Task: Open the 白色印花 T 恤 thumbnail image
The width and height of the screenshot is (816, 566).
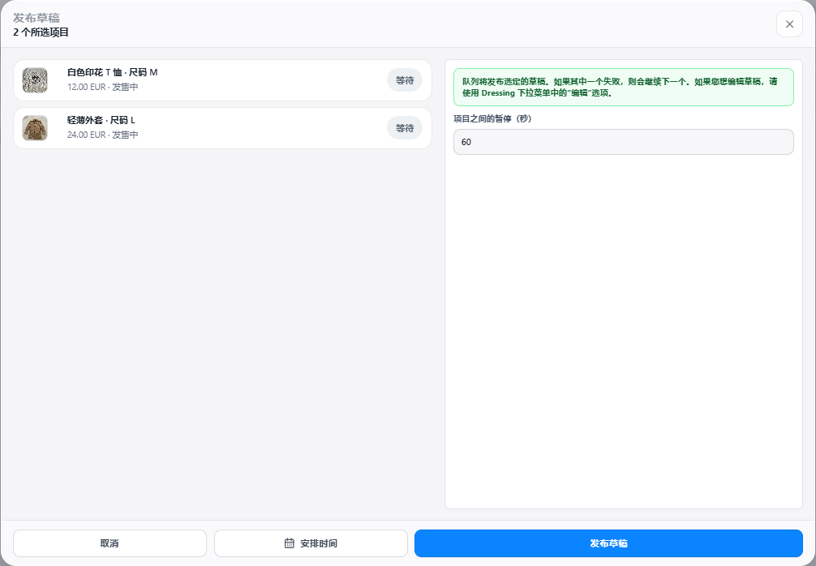Action: click(x=35, y=80)
